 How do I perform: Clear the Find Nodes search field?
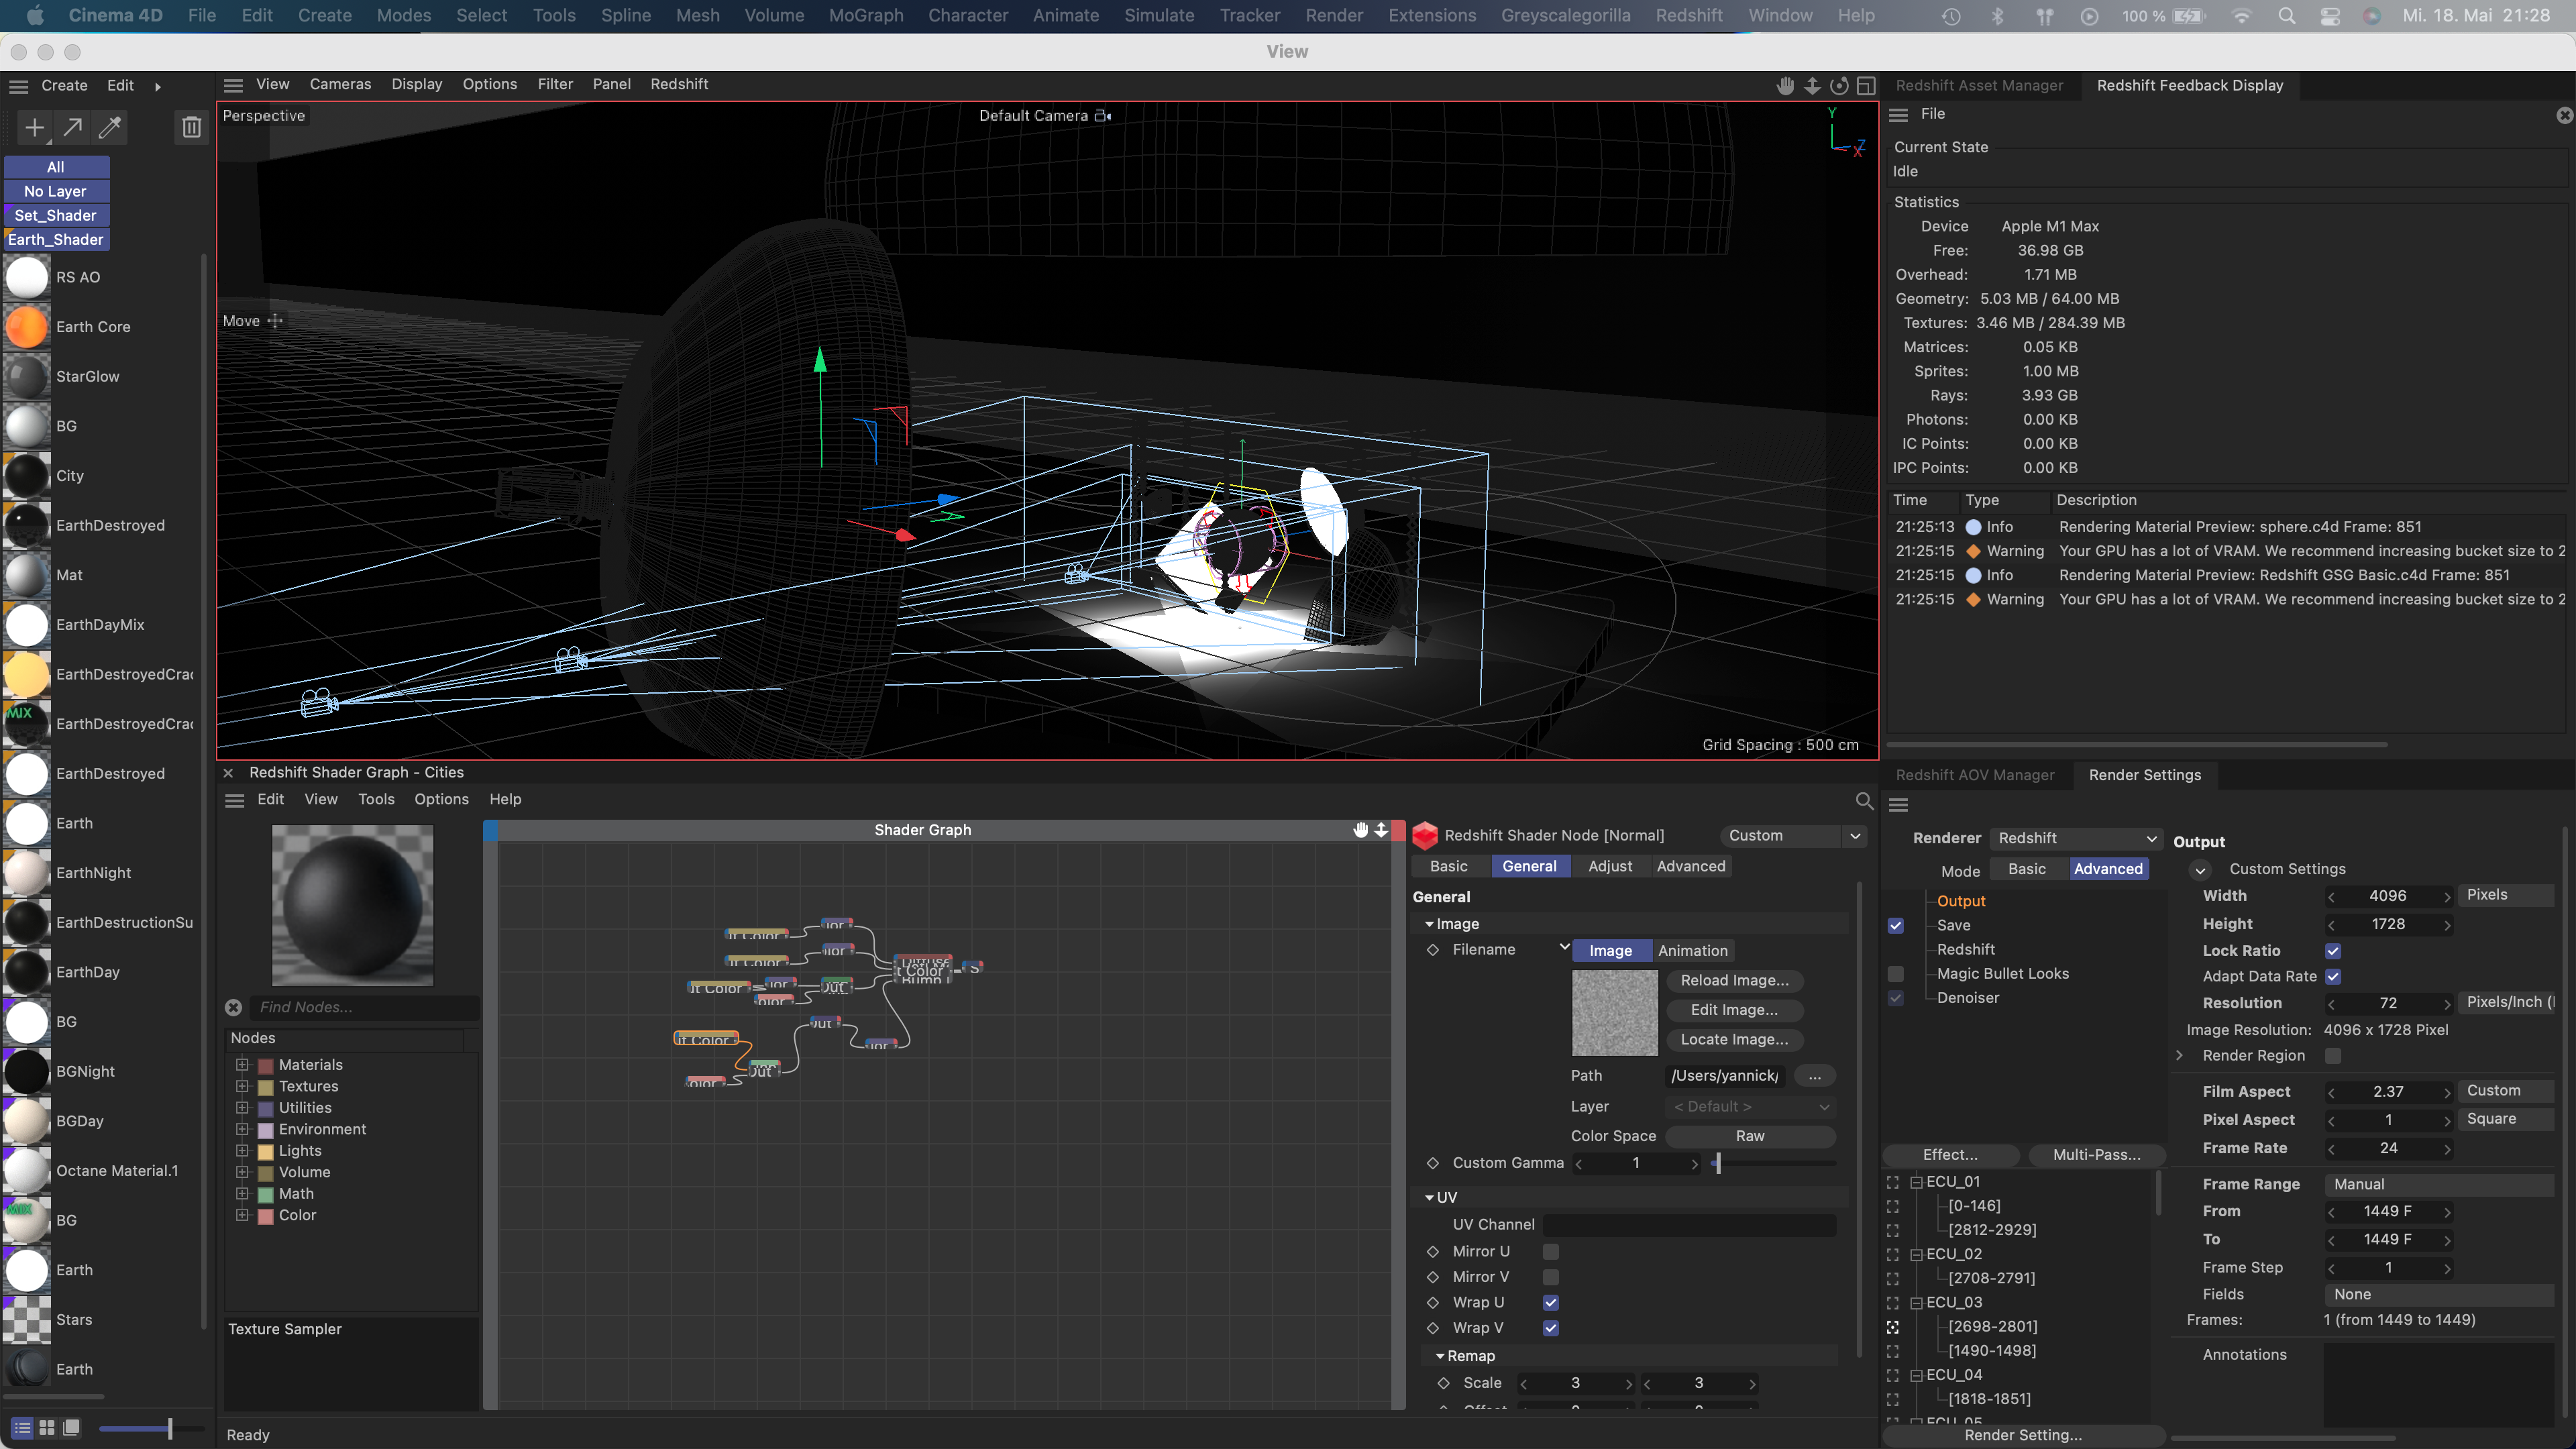click(233, 1007)
